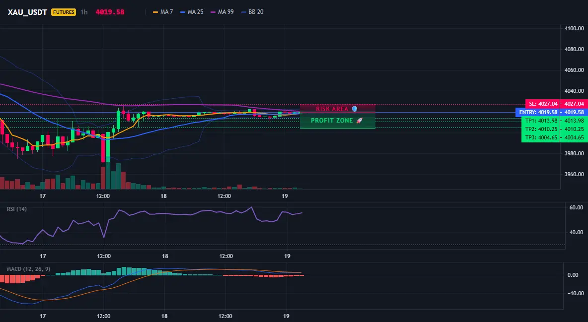Click the 4019.58 current price in header
The width and height of the screenshot is (588, 322).
click(110, 12)
